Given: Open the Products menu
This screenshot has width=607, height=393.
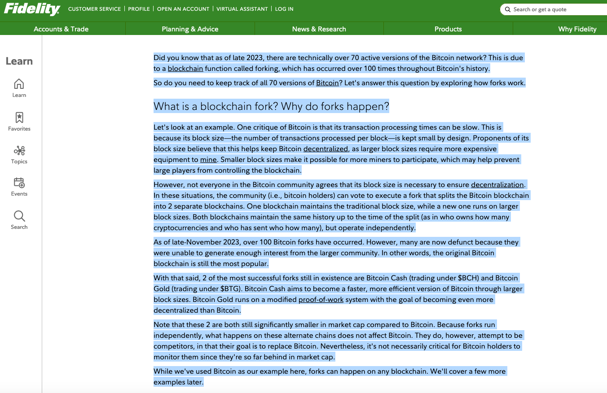Looking at the screenshot, I should [448, 29].
